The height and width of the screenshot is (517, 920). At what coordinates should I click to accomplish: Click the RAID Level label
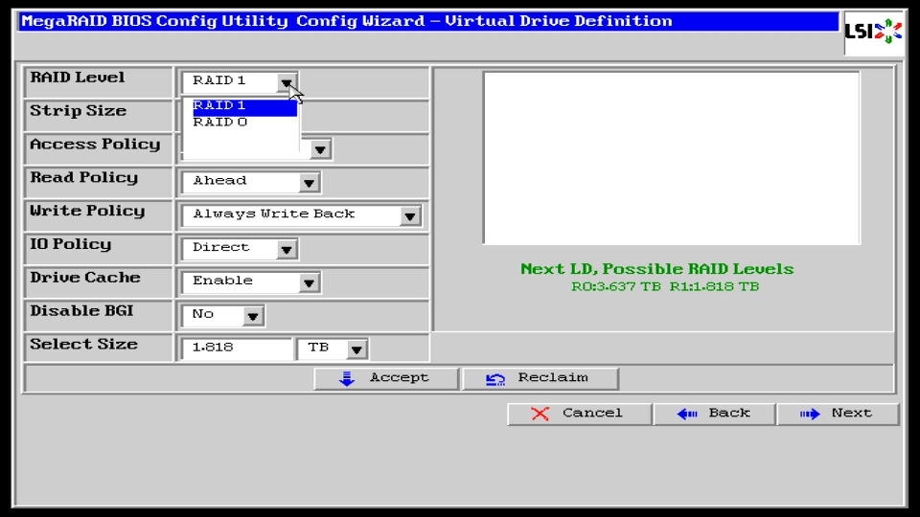(x=78, y=78)
